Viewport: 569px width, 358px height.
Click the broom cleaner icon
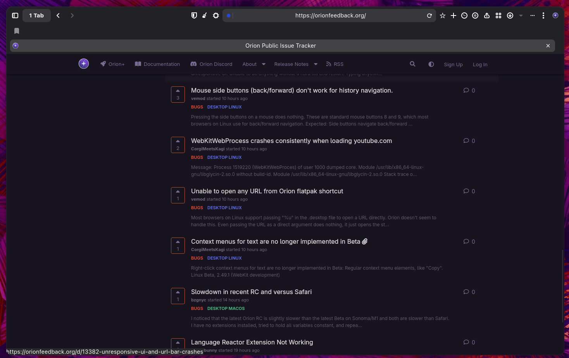tap(205, 15)
